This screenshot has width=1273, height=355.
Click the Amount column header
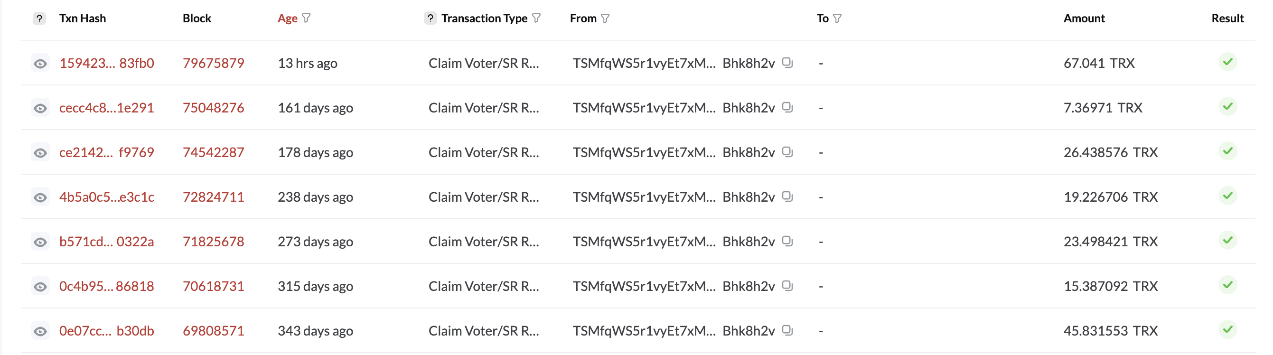(x=1084, y=19)
